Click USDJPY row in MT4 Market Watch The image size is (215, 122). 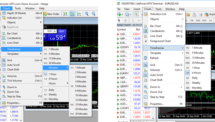(x=129, y=48)
